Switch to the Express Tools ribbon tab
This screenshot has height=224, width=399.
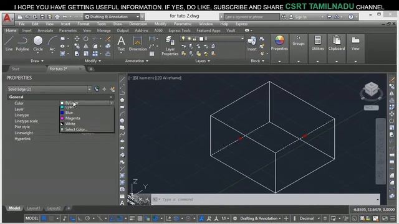pos(180,30)
